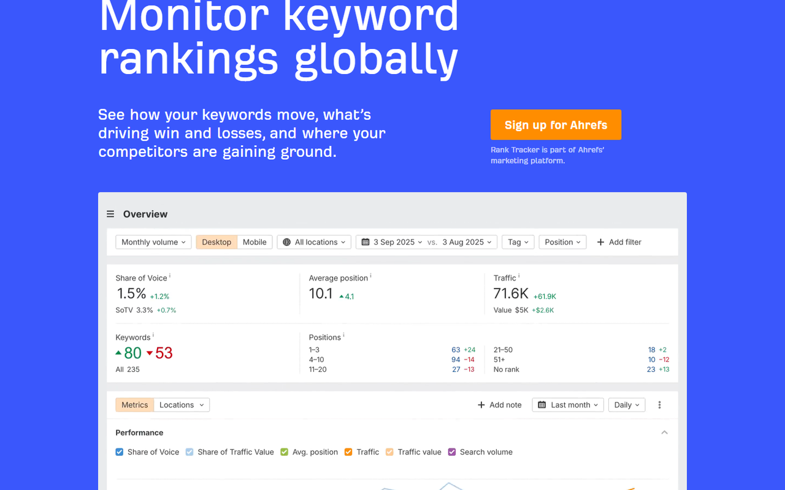Click the plus icon of Add note

click(481, 405)
